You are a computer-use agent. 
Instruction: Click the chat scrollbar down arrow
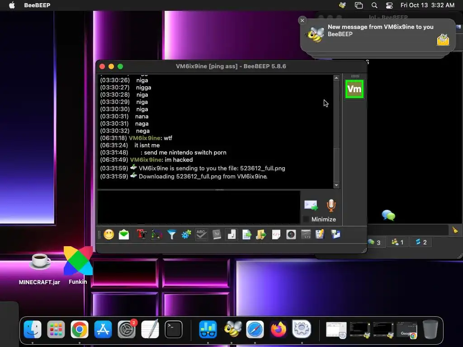tap(336, 185)
